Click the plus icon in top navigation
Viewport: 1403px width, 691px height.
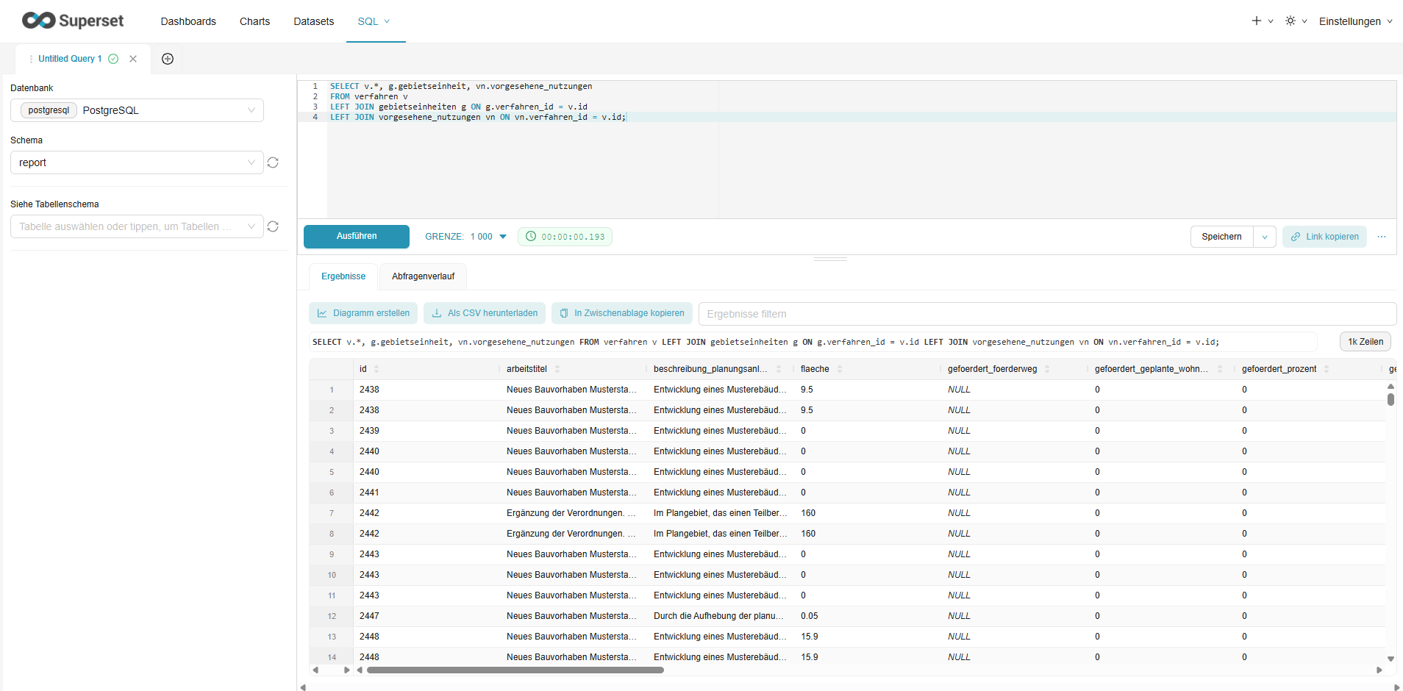(x=1257, y=21)
